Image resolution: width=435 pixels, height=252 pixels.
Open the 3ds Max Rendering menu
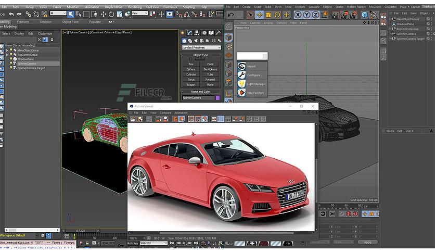pyautogui.click(x=135, y=7)
